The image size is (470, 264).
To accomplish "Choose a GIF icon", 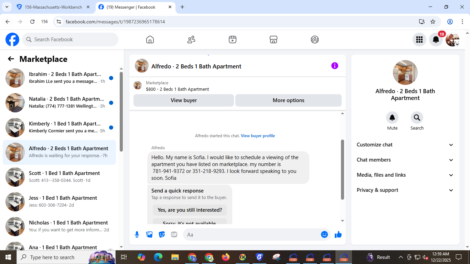I will 174,234.
